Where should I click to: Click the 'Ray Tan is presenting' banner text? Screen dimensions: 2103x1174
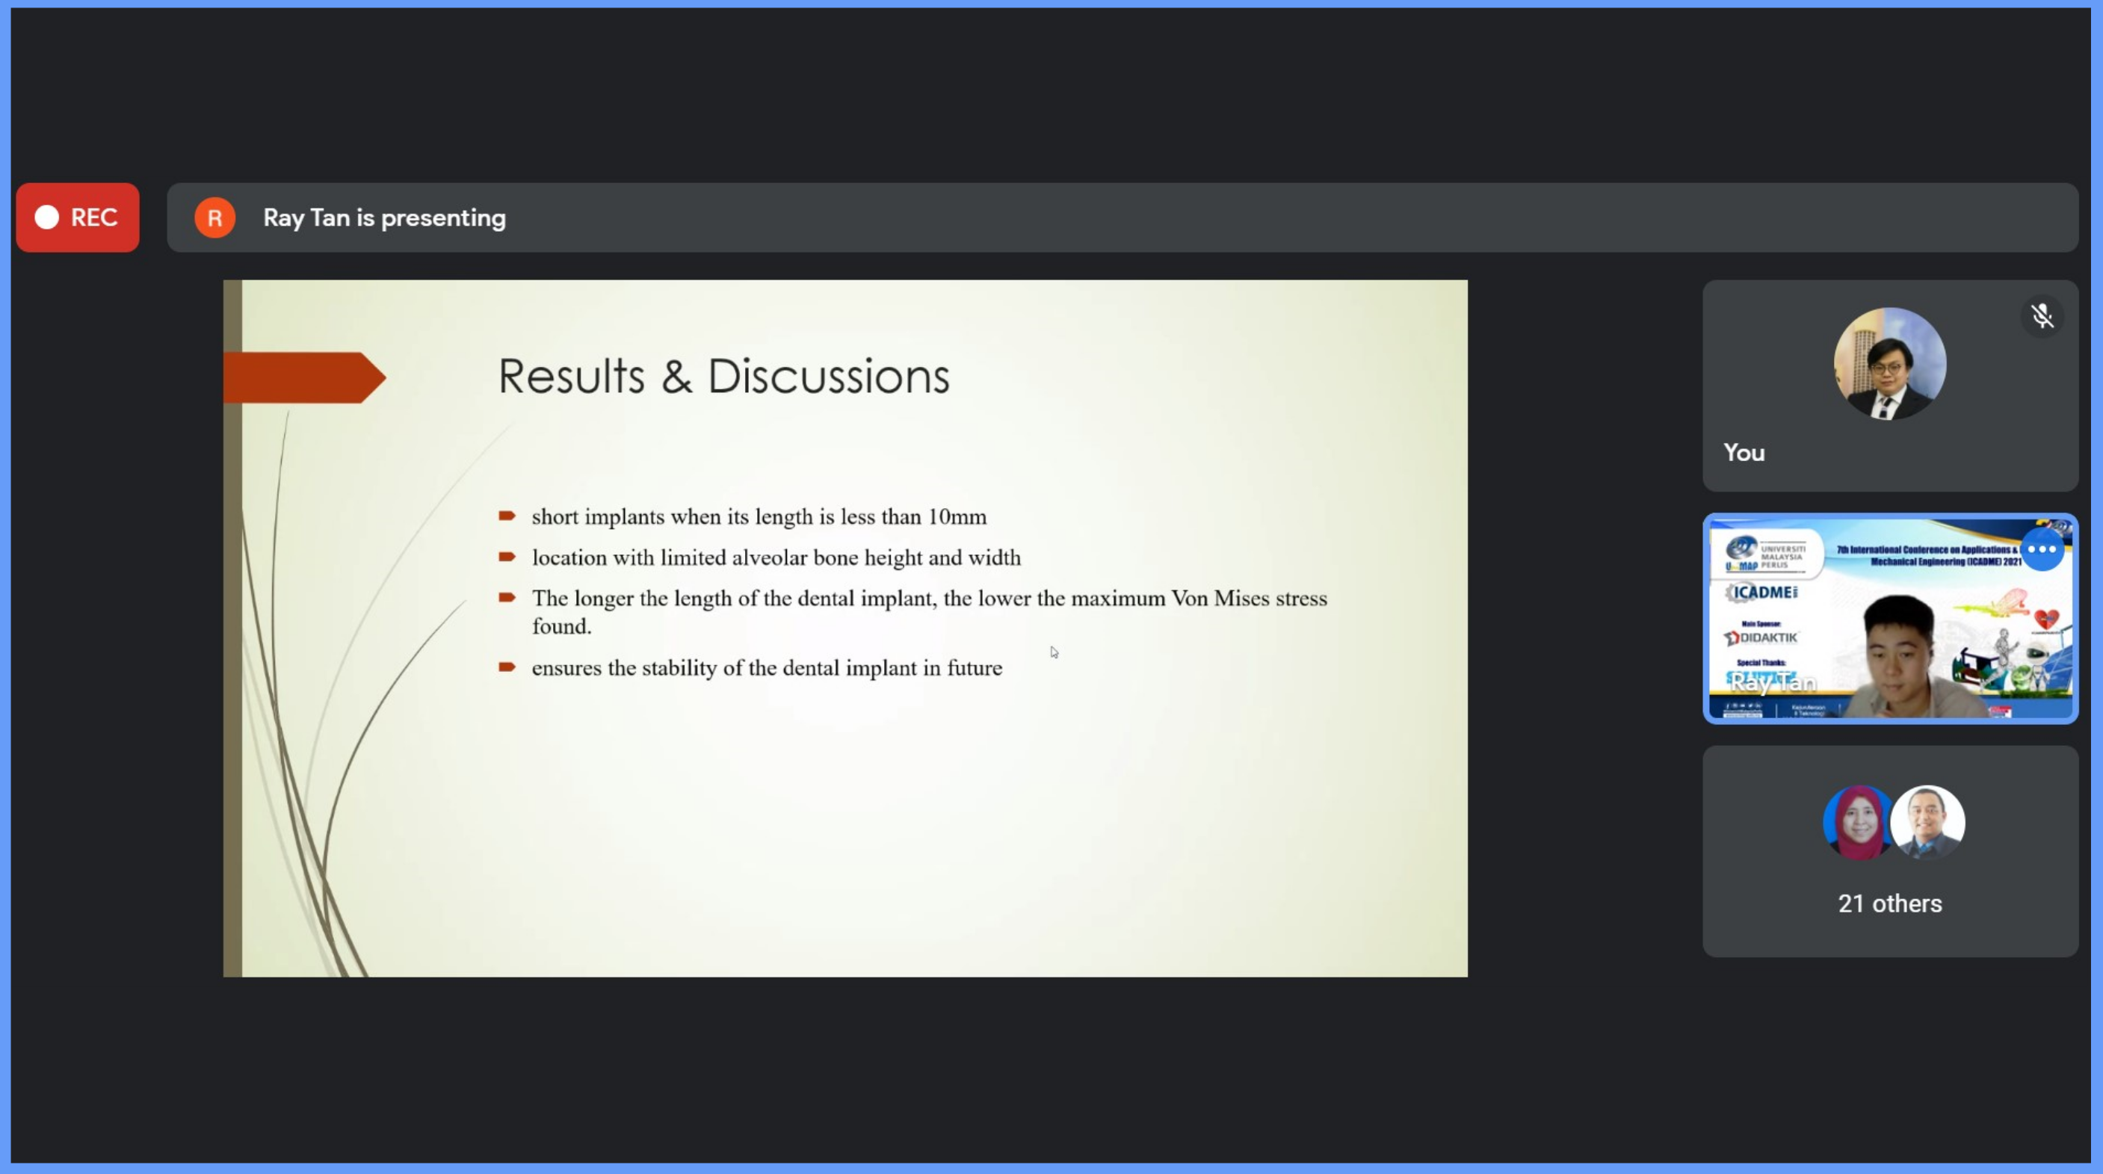coord(383,218)
